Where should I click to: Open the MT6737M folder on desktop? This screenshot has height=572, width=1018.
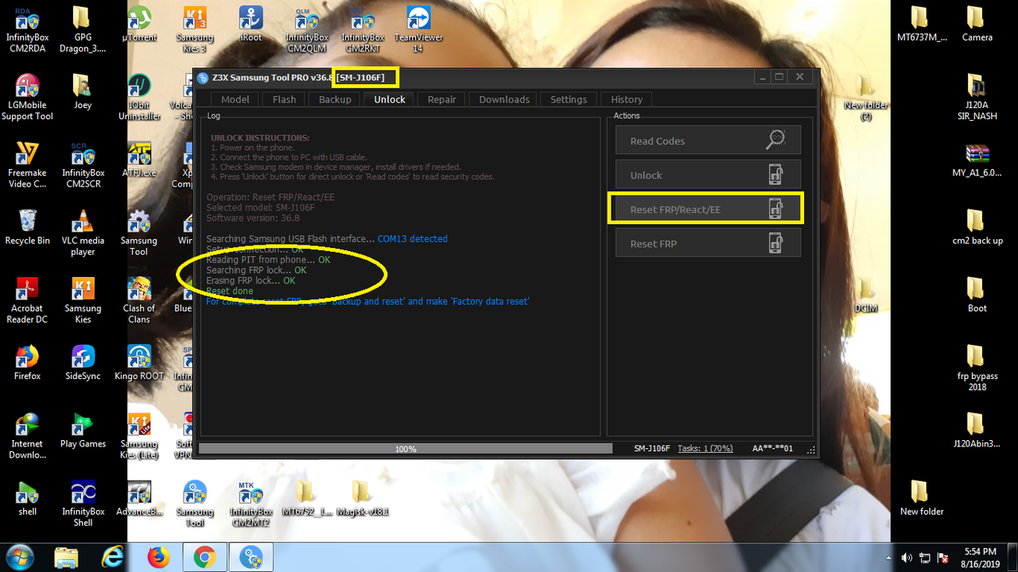click(x=921, y=25)
